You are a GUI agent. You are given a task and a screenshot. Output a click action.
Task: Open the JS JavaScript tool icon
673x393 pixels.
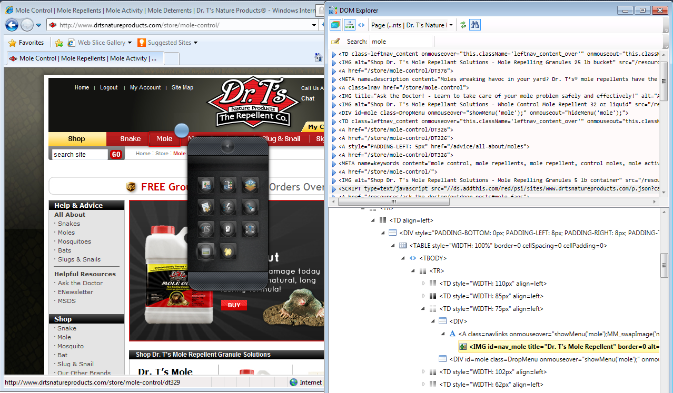(206, 229)
